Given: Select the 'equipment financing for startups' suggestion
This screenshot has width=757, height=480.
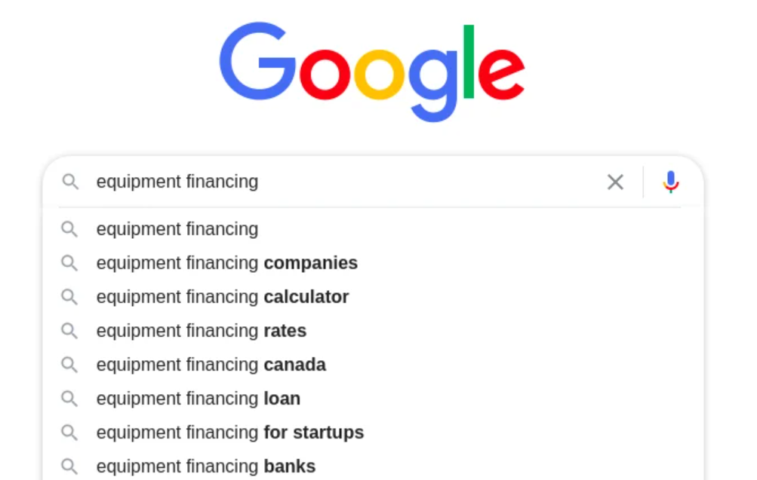Looking at the screenshot, I should (x=229, y=433).
